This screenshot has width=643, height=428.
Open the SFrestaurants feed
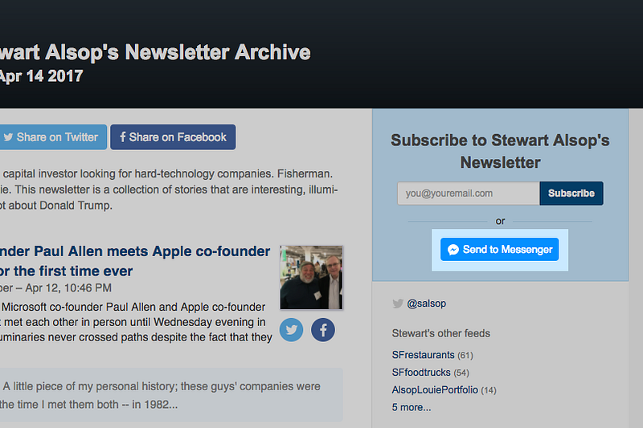click(x=424, y=355)
